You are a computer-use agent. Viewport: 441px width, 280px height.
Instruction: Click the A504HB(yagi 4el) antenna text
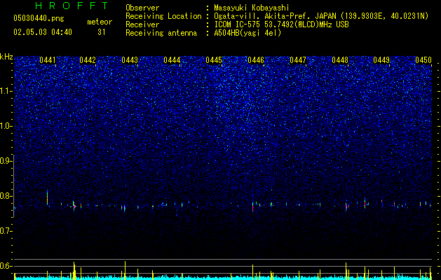pos(247,33)
